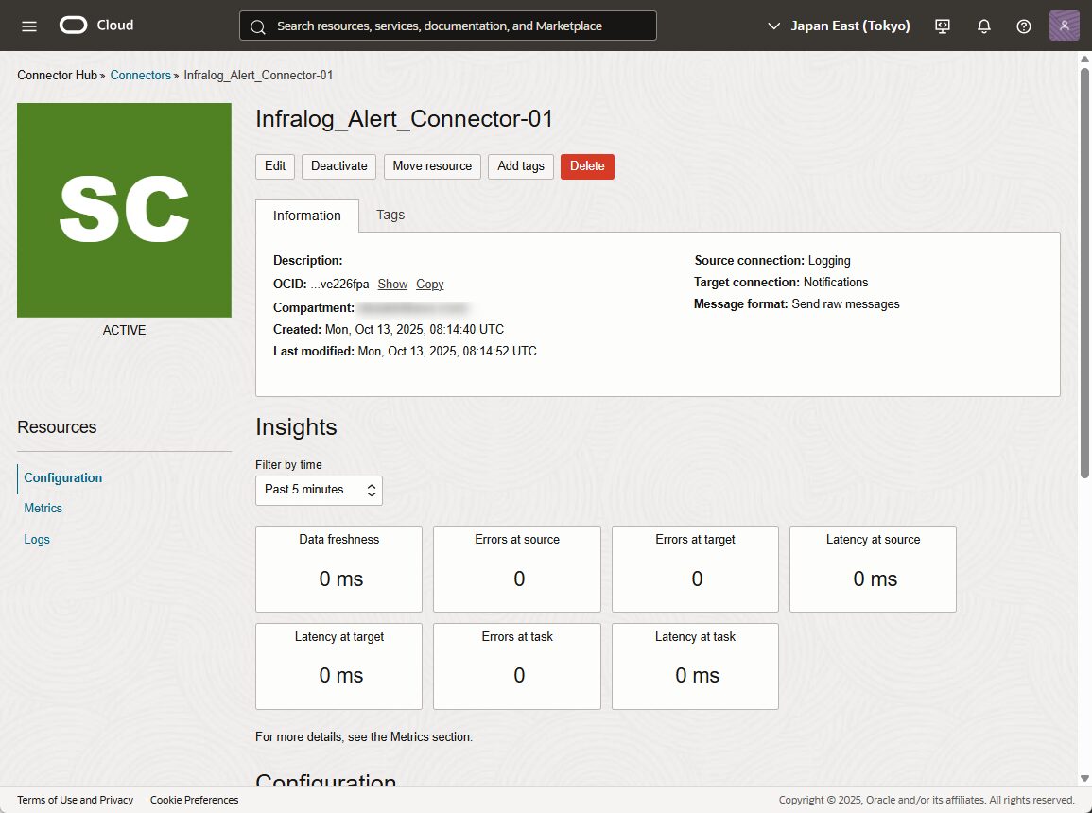Open the user profile avatar menu

1064,26
